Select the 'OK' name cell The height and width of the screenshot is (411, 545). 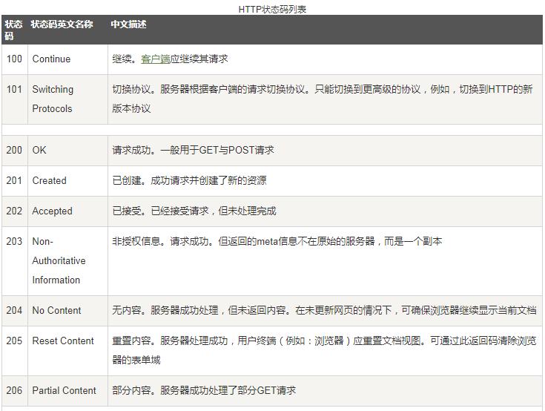coord(67,150)
